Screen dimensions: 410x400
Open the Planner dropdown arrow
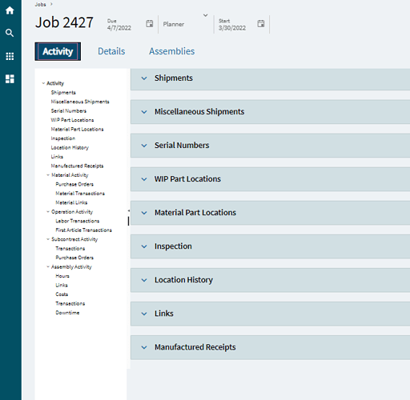coord(205,15)
